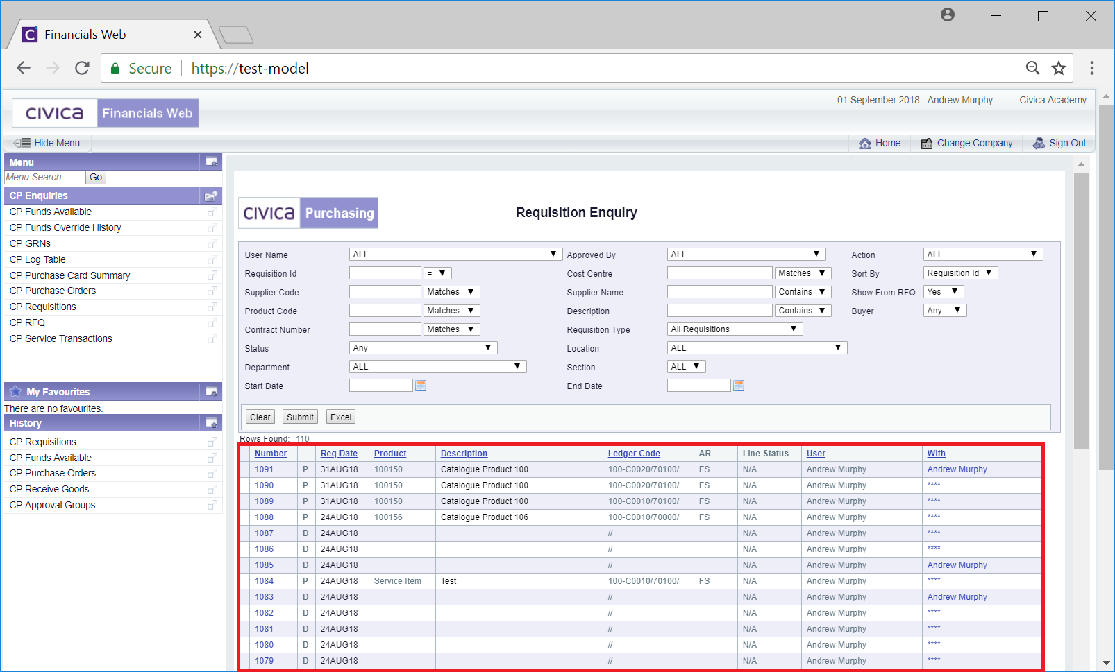Click new-window icon beside CP GRNs

212,243
